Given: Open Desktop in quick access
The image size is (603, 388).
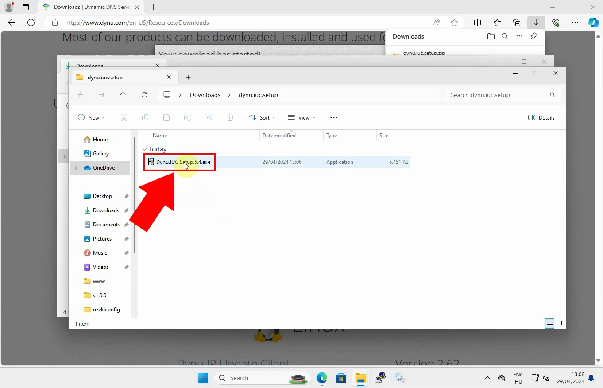Looking at the screenshot, I should coord(102,196).
